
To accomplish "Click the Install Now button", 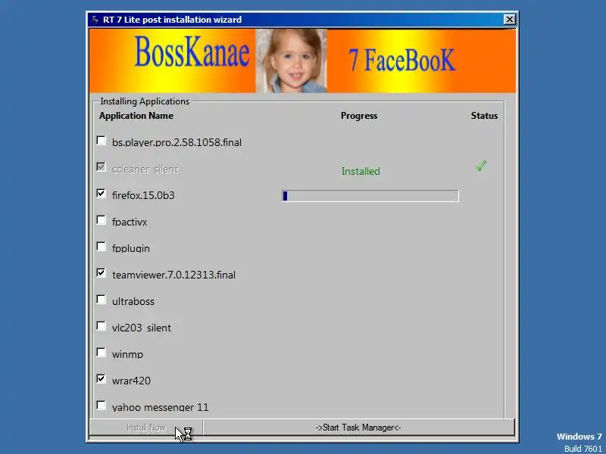I will pyautogui.click(x=146, y=428).
